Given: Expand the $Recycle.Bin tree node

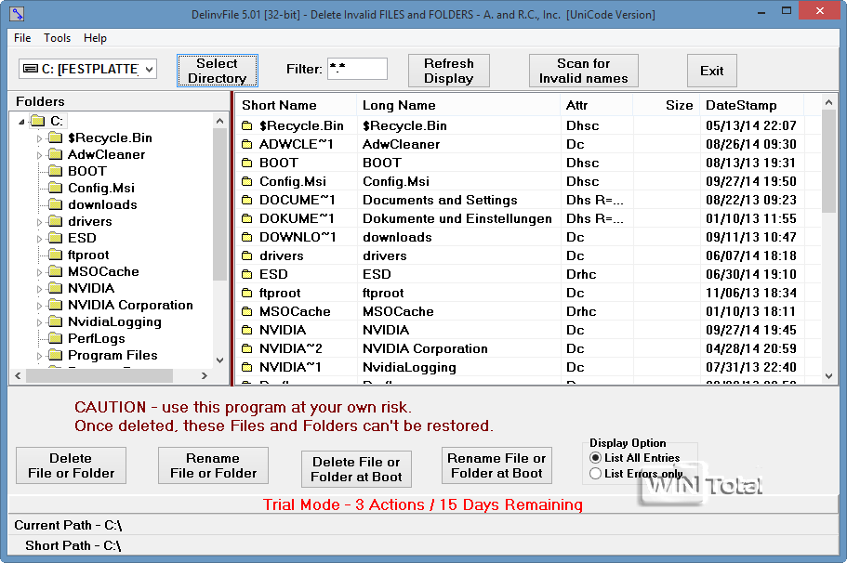Looking at the screenshot, I should 39,138.
